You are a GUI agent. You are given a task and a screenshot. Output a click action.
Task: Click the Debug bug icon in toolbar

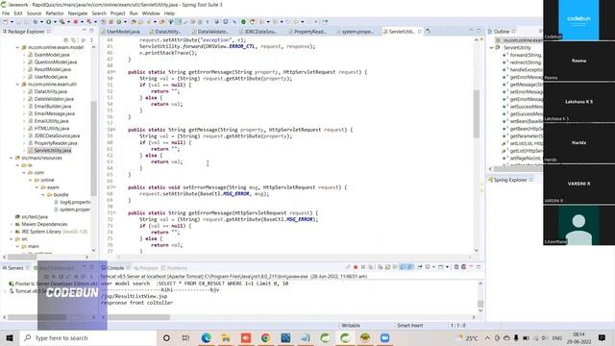[x=36, y=21]
